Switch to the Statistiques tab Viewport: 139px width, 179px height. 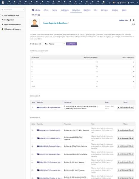(65, 10)
